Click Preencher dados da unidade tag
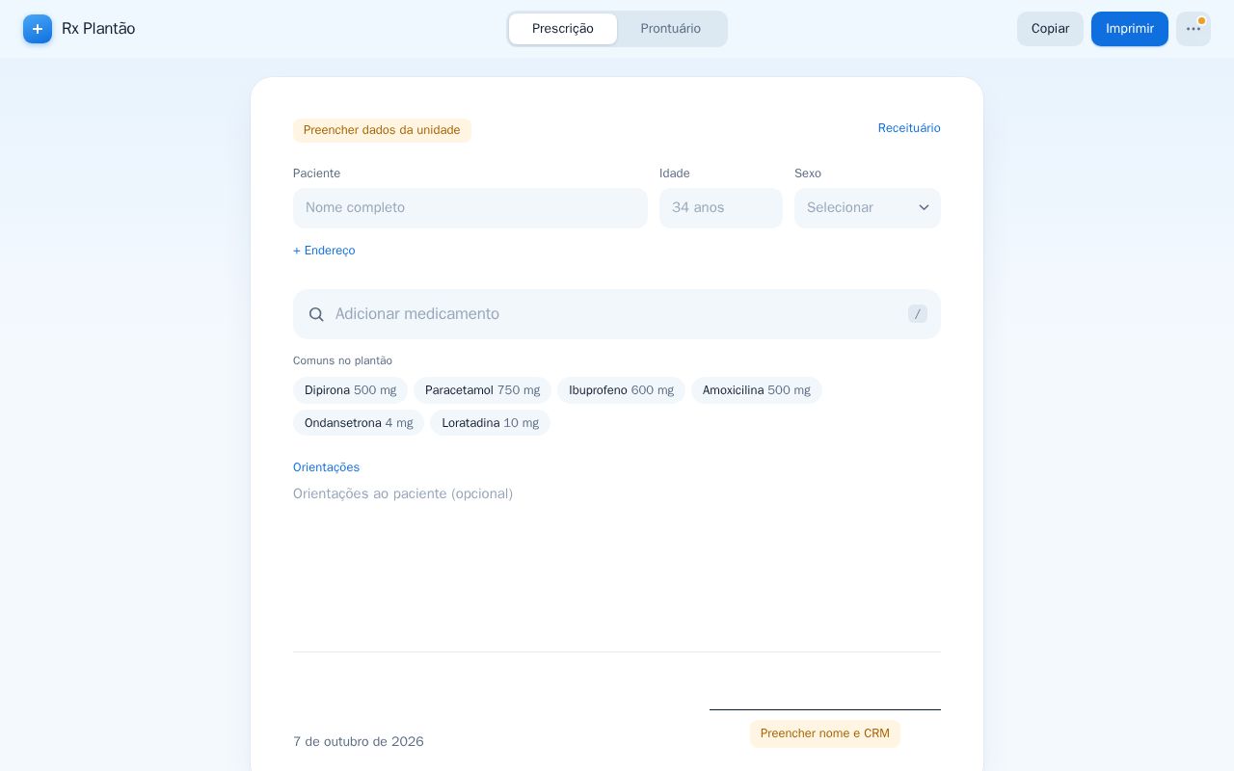 coord(382,130)
